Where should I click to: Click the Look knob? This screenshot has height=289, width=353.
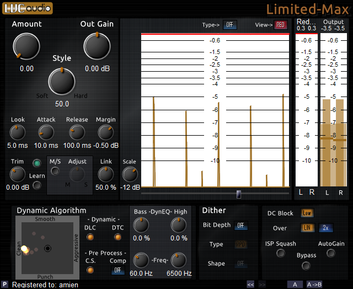18,132
